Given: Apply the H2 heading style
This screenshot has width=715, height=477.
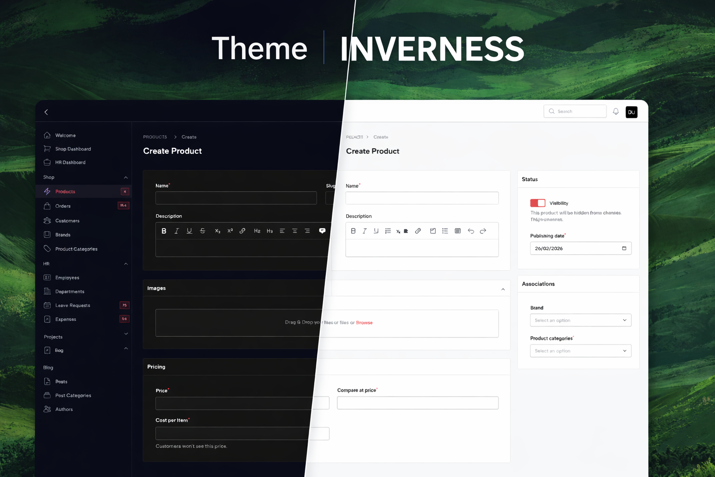Looking at the screenshot, I should click(x=257, y=231).
